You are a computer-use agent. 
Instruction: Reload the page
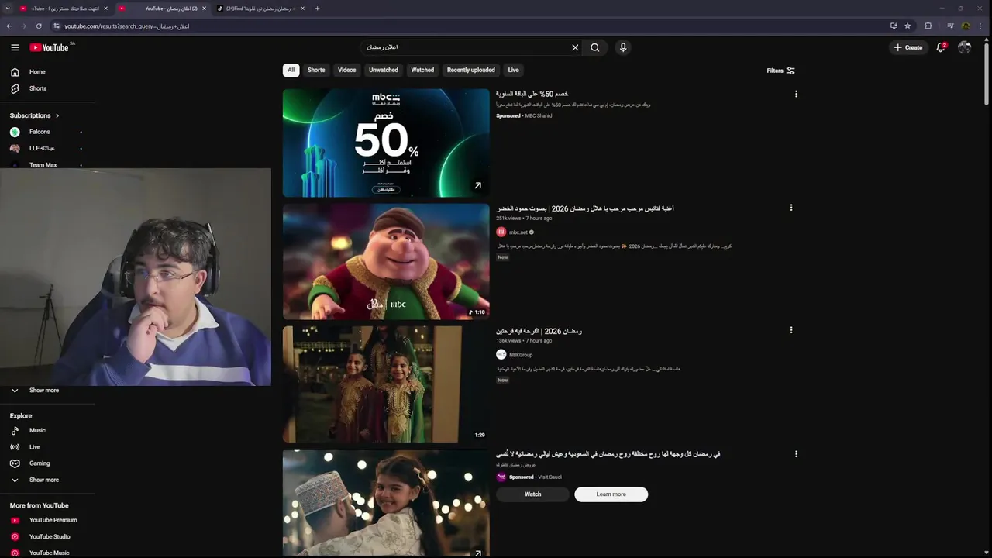pyautogui.click(x=39, y=26)
